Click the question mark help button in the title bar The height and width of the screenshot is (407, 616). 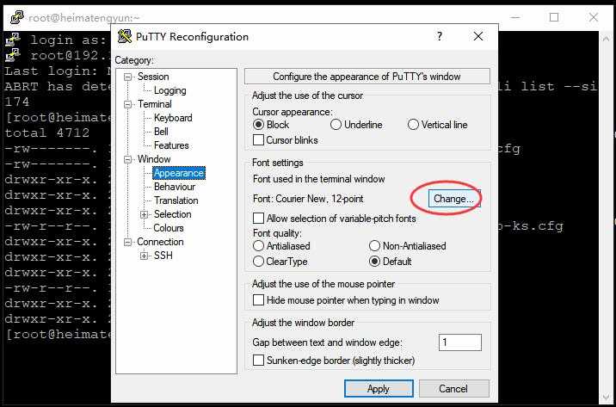pyautogui.click(x=440, y=36)
